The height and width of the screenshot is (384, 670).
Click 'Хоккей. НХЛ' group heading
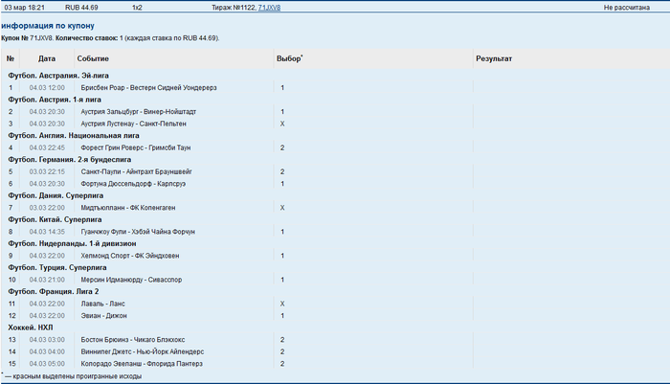click(31, 328)
